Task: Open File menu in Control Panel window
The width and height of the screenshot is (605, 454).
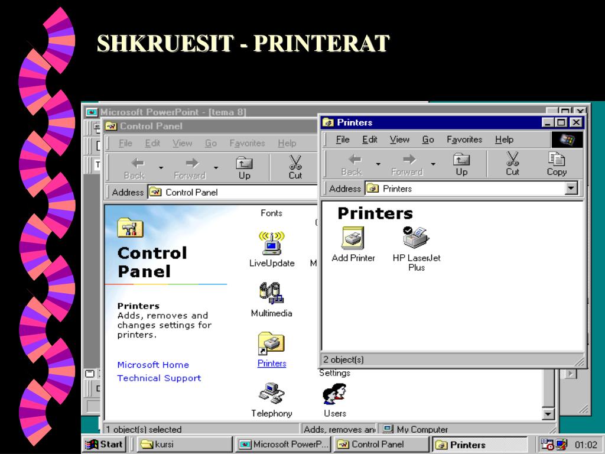Action: 125,143
